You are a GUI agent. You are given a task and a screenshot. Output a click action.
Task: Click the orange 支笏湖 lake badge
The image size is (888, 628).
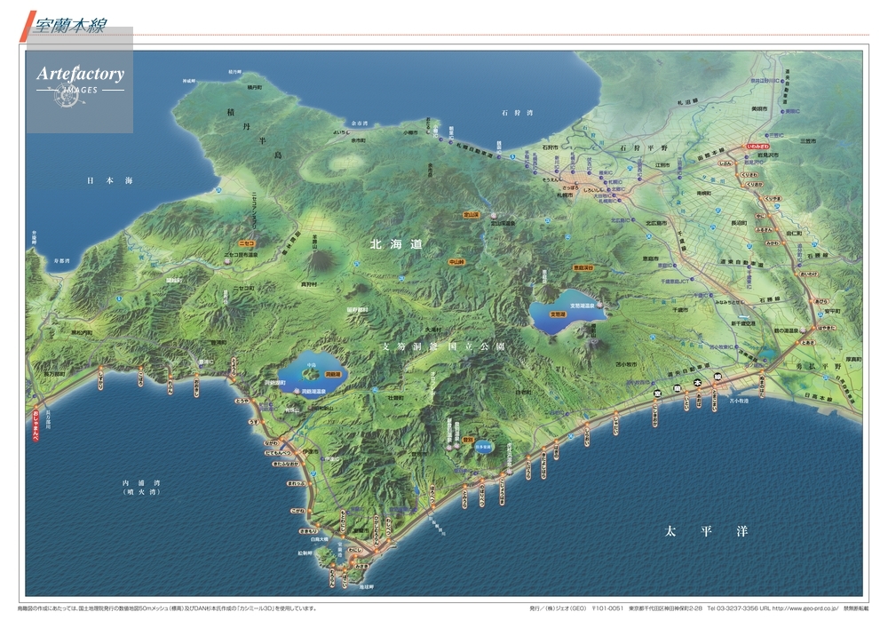point(559,314)
